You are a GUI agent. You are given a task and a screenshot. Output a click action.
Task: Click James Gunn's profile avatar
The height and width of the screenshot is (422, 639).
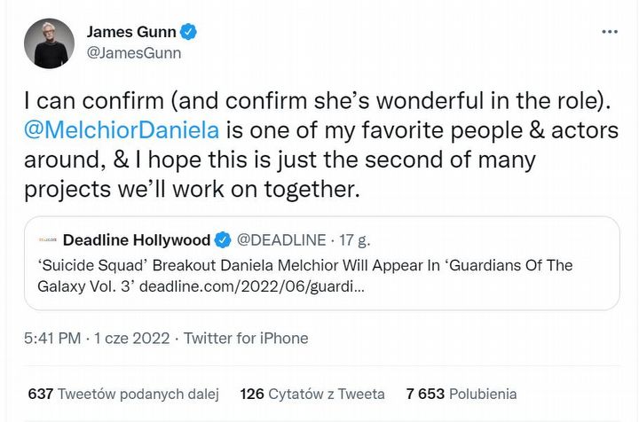(x=50, y=43)
